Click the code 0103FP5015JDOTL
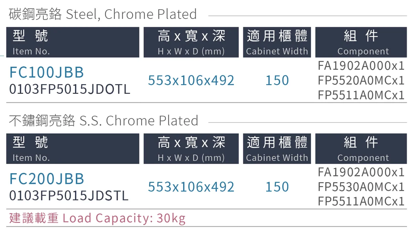 (70, 89)
